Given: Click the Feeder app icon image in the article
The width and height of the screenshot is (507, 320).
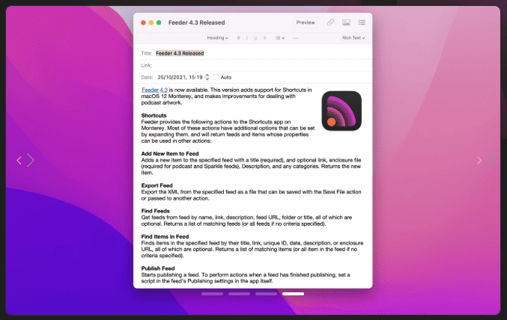Looking at the screenshot, I should pos(341,111).
